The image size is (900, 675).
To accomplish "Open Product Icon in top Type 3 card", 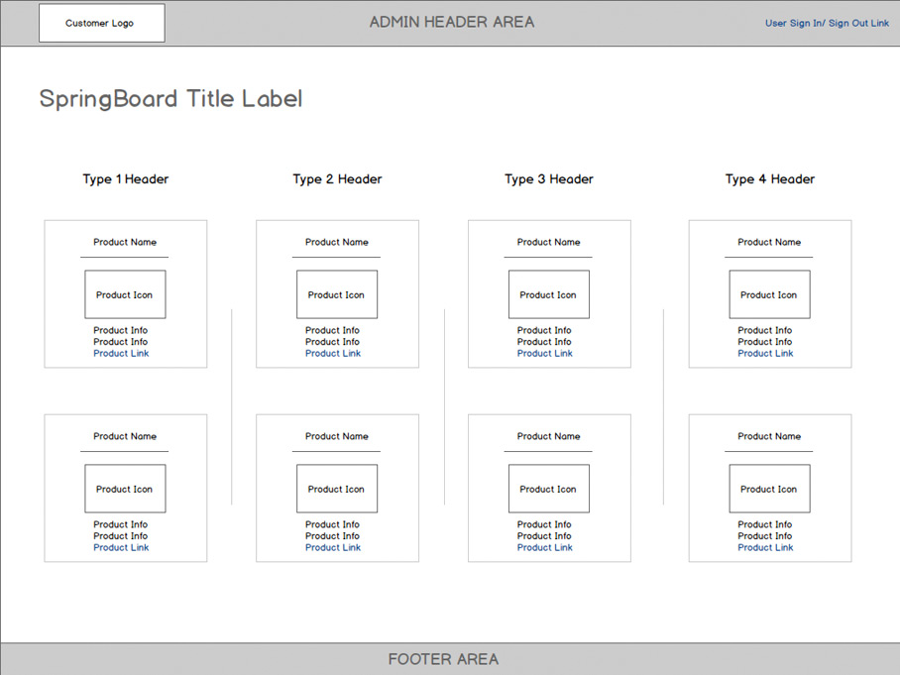I will tap(548, 294).
